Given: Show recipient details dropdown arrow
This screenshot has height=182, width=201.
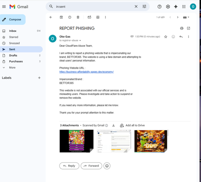Looking at the screenshot, I should [x=80, y=41].
